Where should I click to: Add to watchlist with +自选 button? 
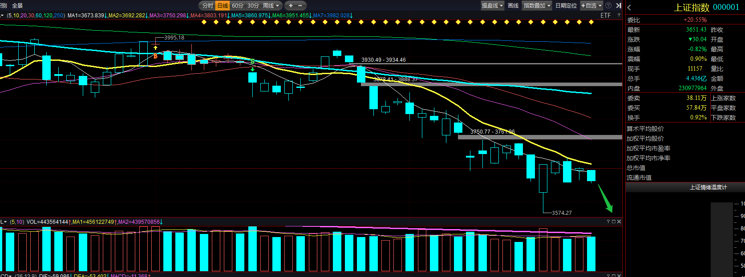pos(591,6)
